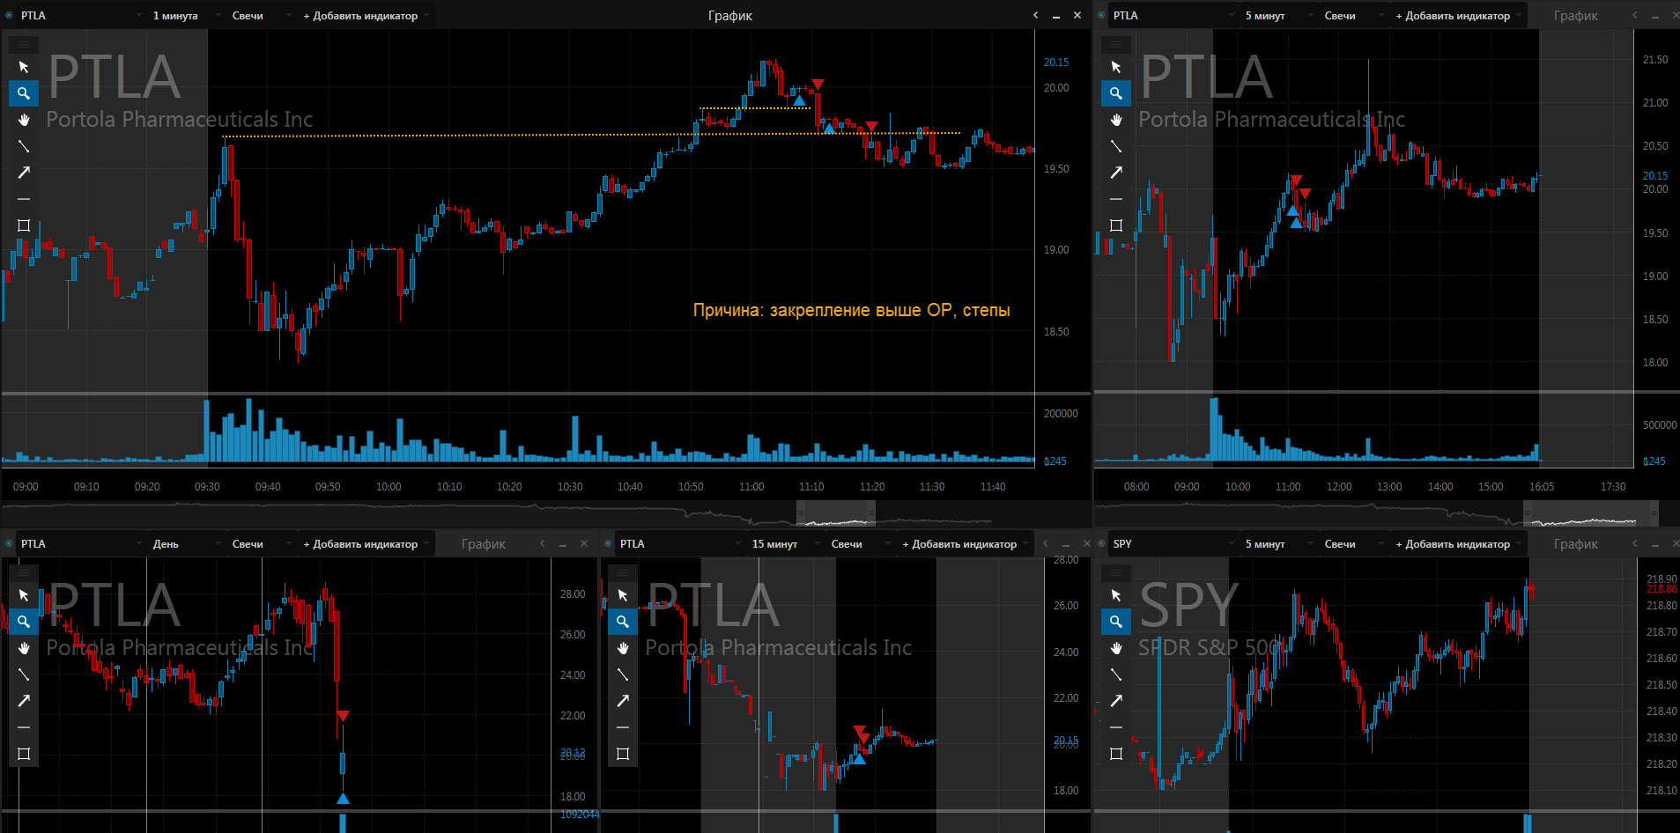Select zoom tool in SPY chart
This screenshot has height=833, width=1680.
(x=1116, y=622)
